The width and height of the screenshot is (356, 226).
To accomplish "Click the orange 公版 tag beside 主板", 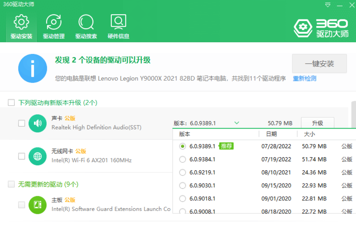I will [70, 200].
